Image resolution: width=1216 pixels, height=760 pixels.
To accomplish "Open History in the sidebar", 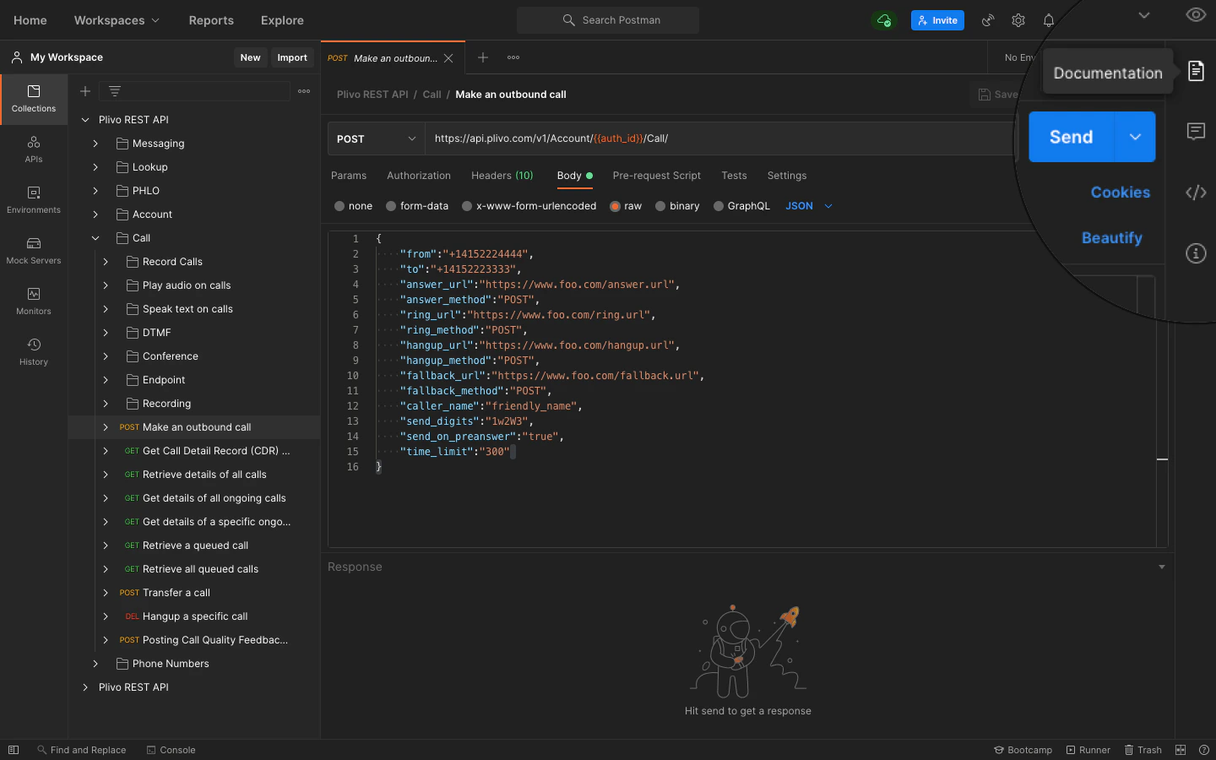I will (34, 352).
